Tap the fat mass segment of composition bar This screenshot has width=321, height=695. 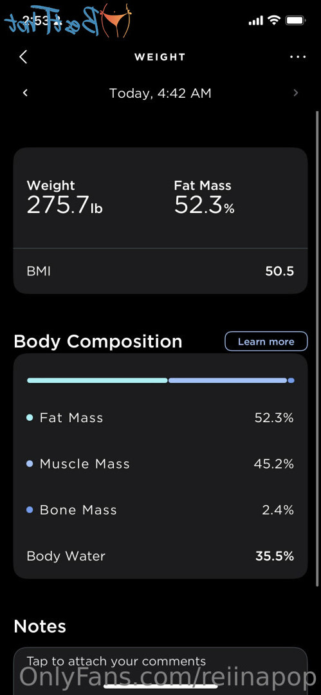97,380
